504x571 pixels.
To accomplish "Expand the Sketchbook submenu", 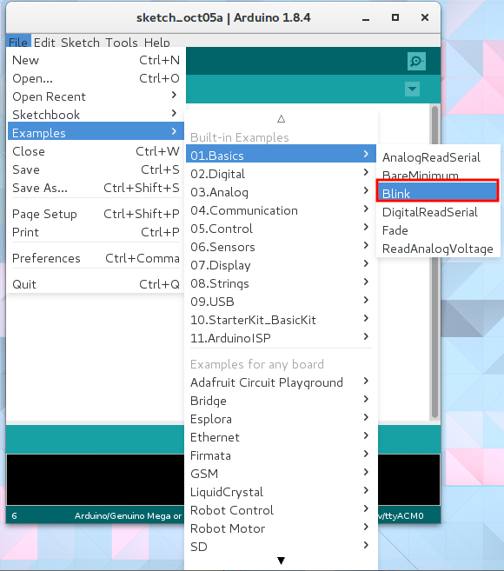I will [x=96, y=115].
